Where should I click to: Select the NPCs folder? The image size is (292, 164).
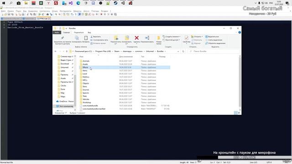pos(85,80)
